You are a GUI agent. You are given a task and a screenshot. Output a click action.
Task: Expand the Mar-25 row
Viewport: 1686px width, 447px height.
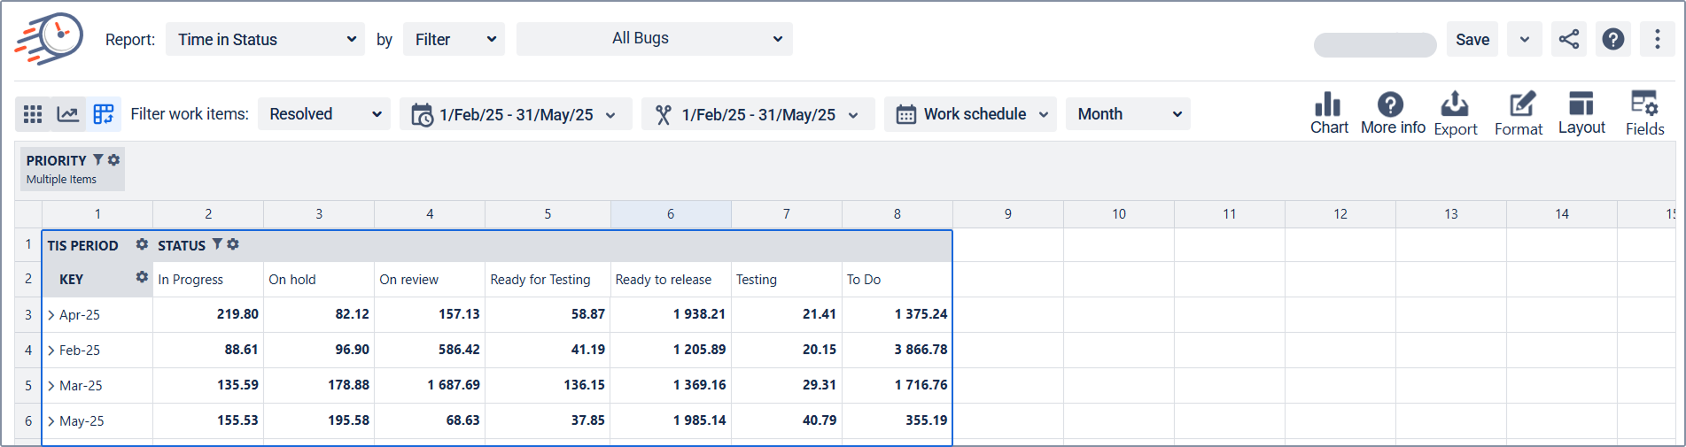pyautogui.click(x=51, y=385)
